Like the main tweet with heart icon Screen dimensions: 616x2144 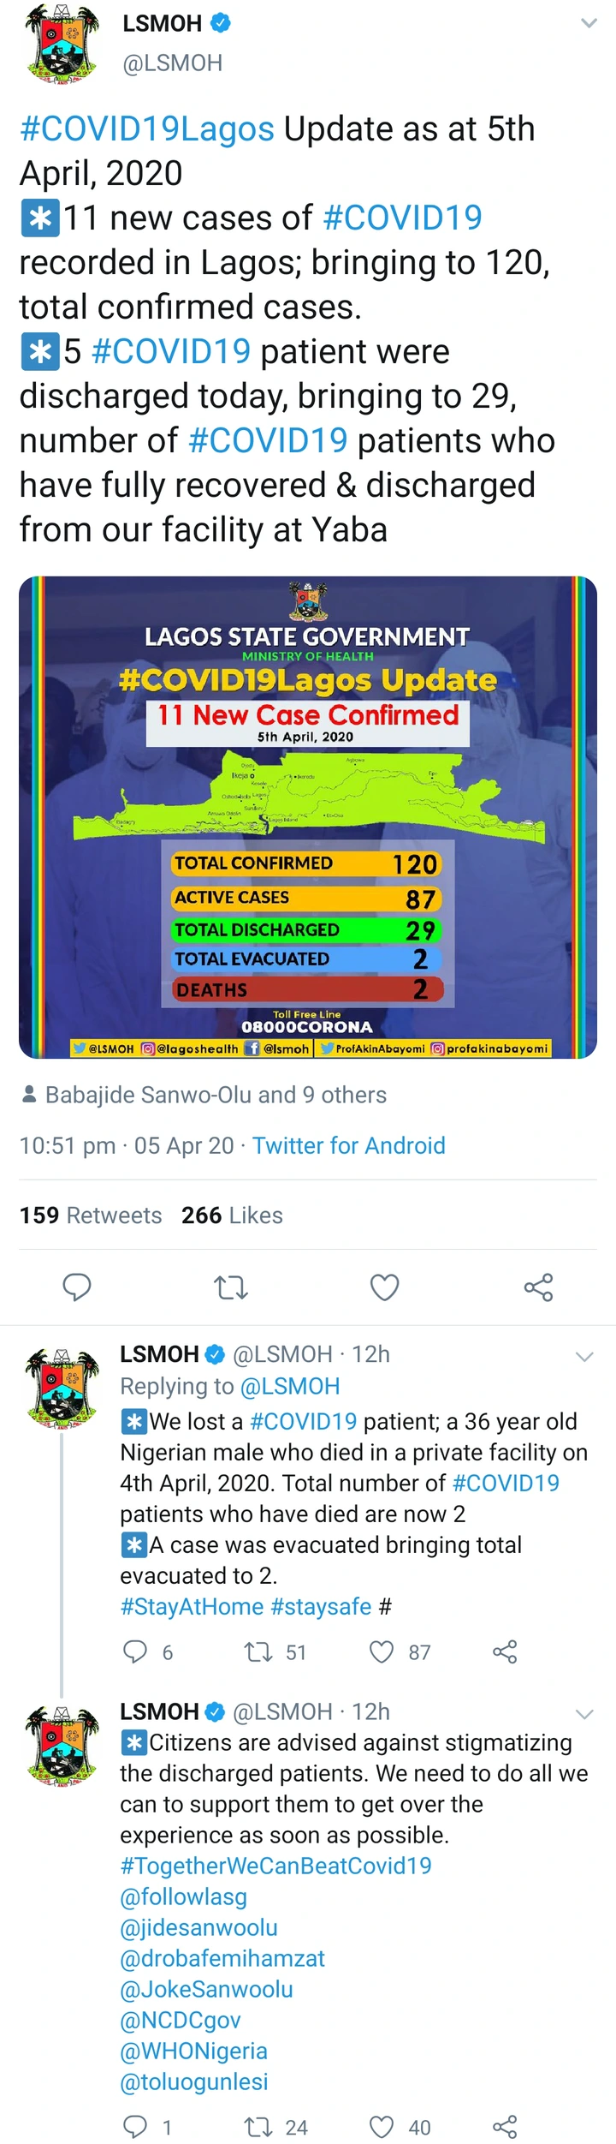tap(384, 1287)
